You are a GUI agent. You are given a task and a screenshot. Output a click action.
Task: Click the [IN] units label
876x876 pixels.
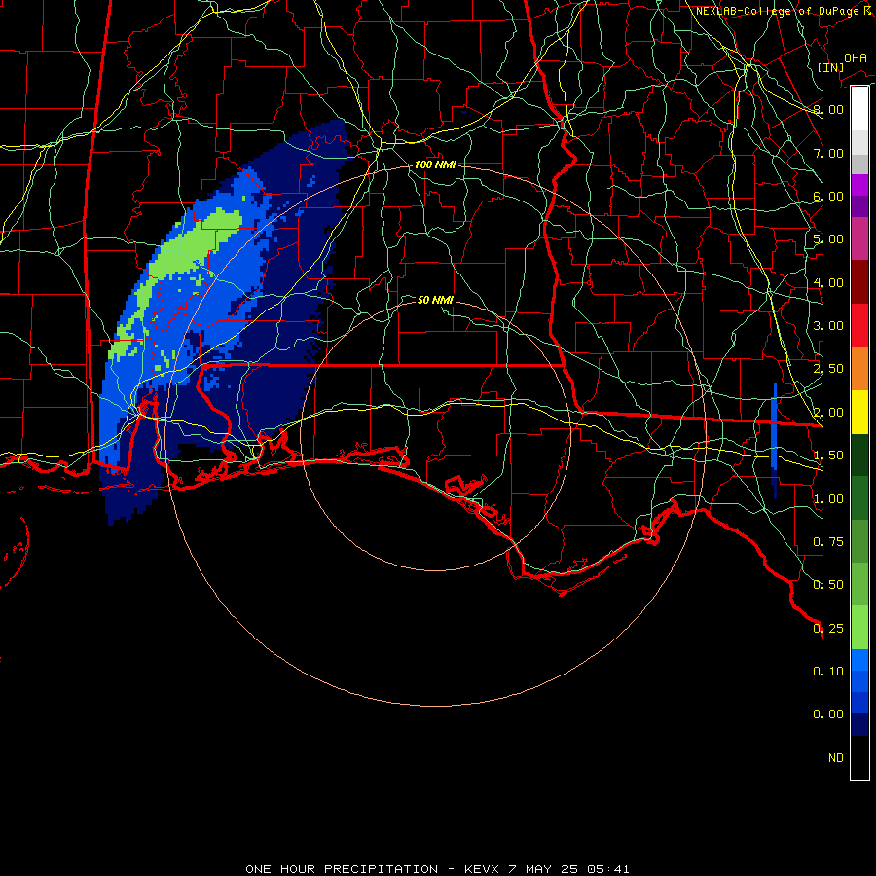click(830, 67)
